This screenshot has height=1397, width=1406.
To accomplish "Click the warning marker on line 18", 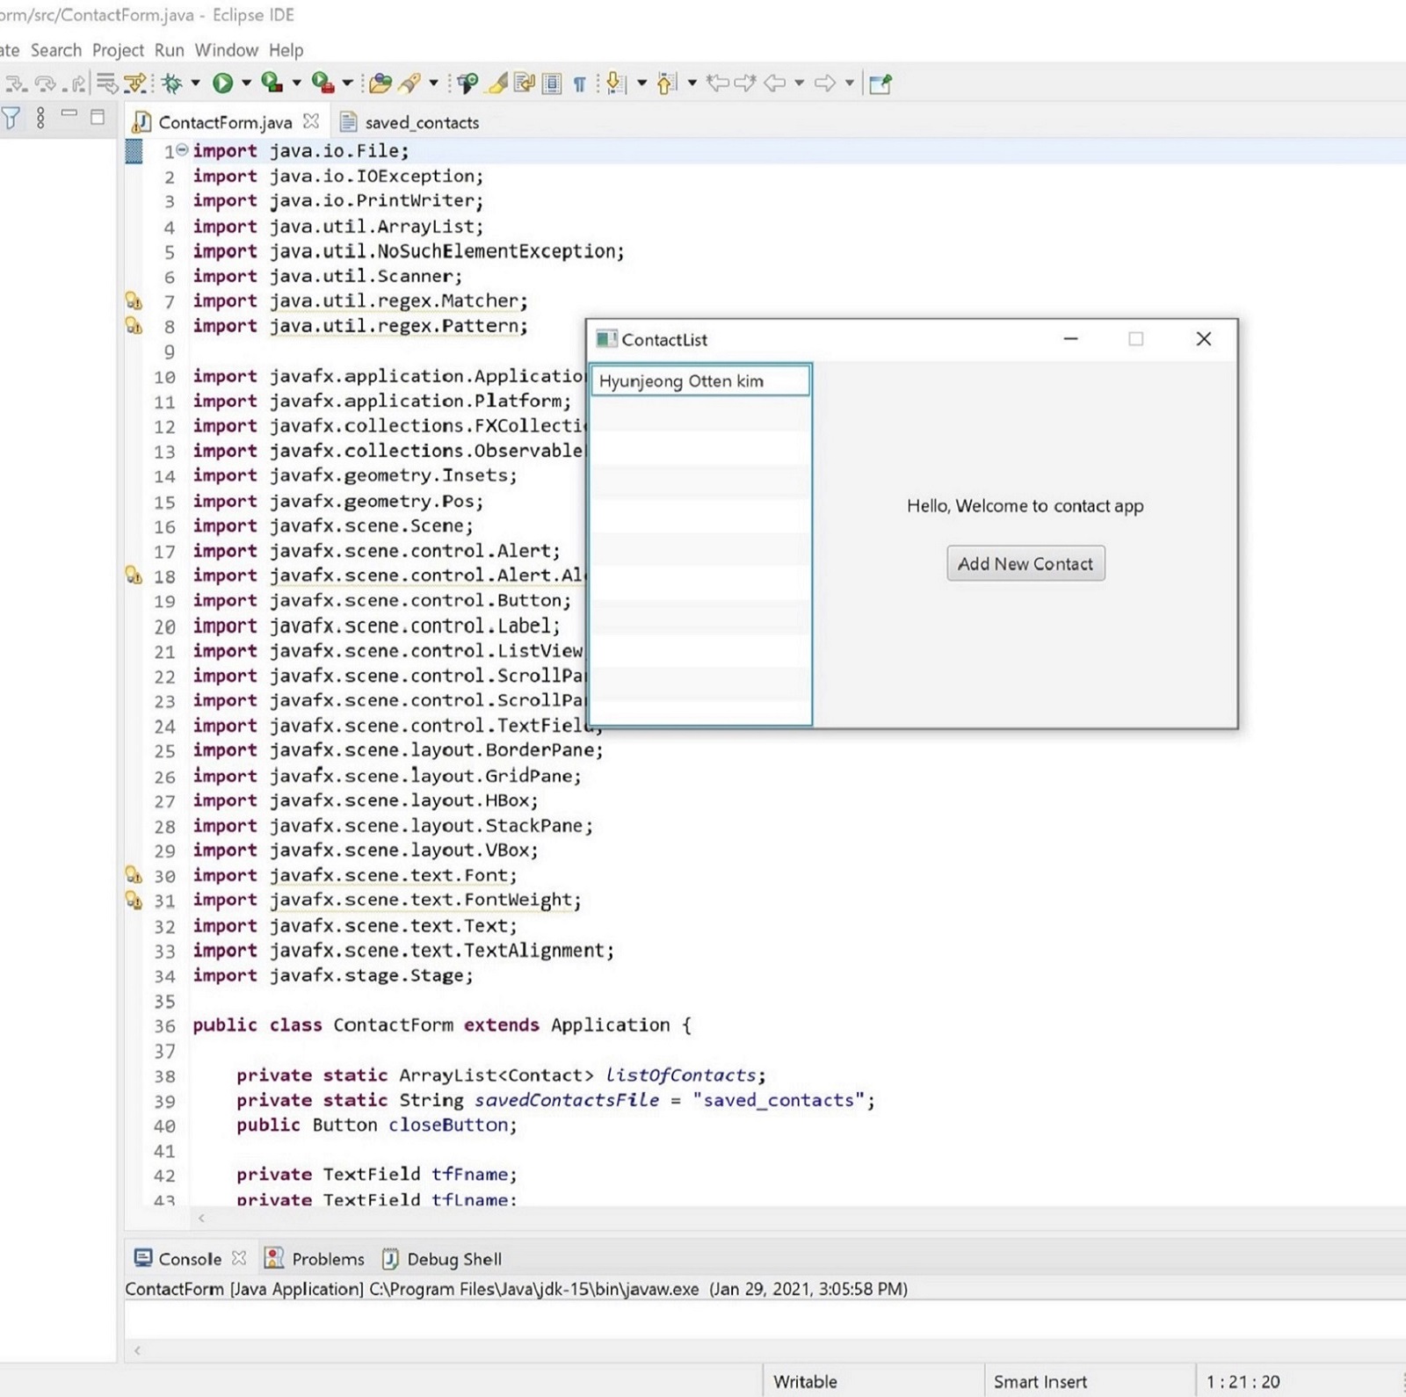I will (134, 575).
